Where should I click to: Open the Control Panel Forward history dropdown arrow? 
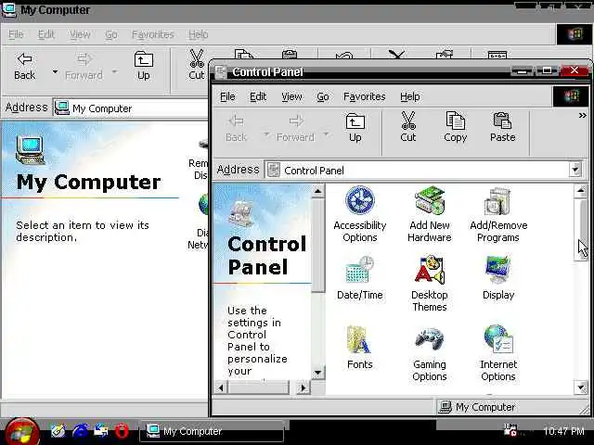coord(326,134)
